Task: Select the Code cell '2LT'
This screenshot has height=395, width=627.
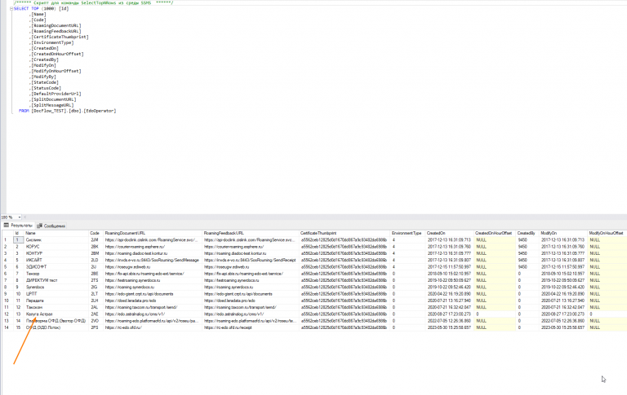Action: [96, 294]
